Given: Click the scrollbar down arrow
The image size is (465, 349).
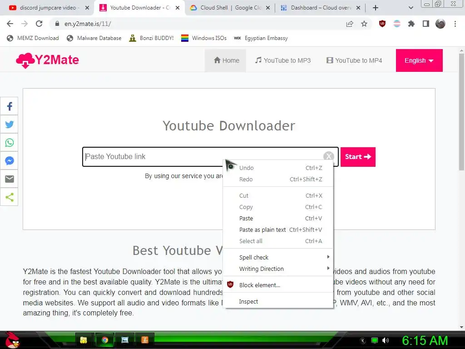Looking at the screenshot, I should point(461,327).
